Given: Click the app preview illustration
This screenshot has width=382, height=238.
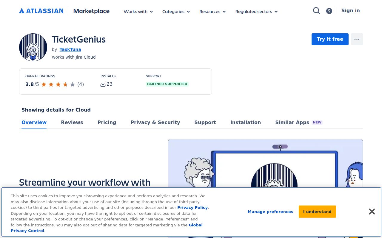Looking at the screenshot, I should point(265,188).
